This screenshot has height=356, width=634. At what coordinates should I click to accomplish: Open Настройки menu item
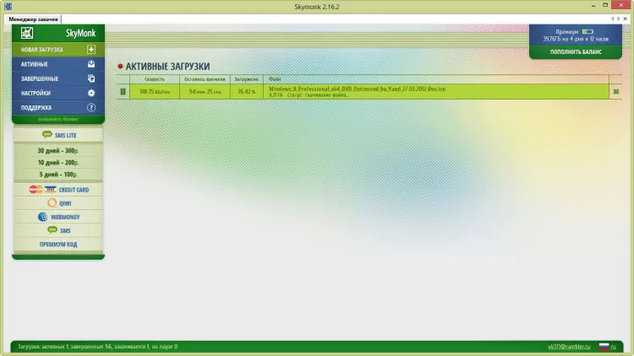58,93
